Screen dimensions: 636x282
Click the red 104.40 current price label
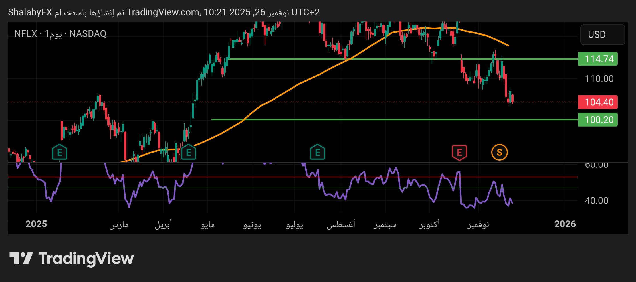coord(598,102)
